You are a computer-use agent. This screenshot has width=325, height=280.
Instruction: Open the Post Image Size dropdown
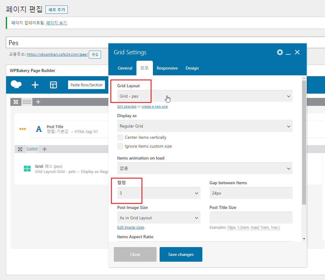point(159,218)
